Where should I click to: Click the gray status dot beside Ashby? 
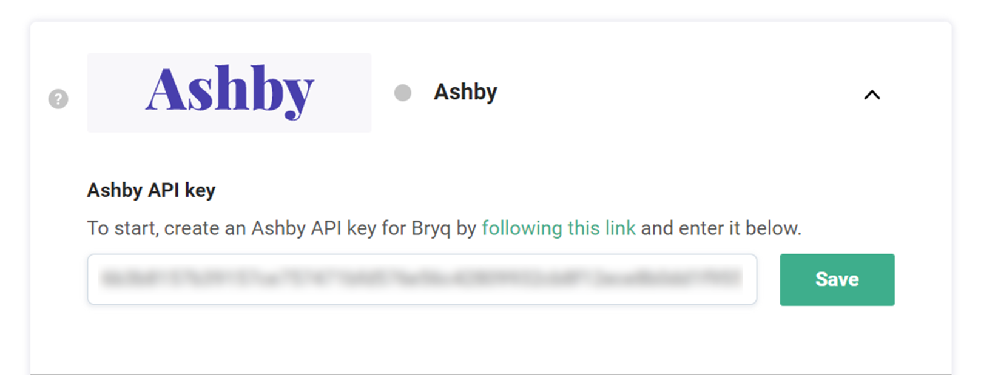pyautogui.click(x=403, y=93)
